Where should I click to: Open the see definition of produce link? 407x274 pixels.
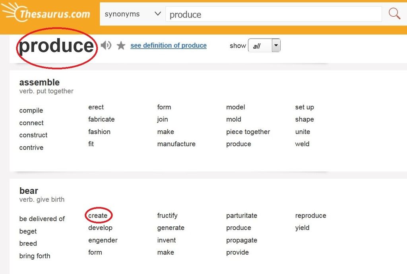169,45
